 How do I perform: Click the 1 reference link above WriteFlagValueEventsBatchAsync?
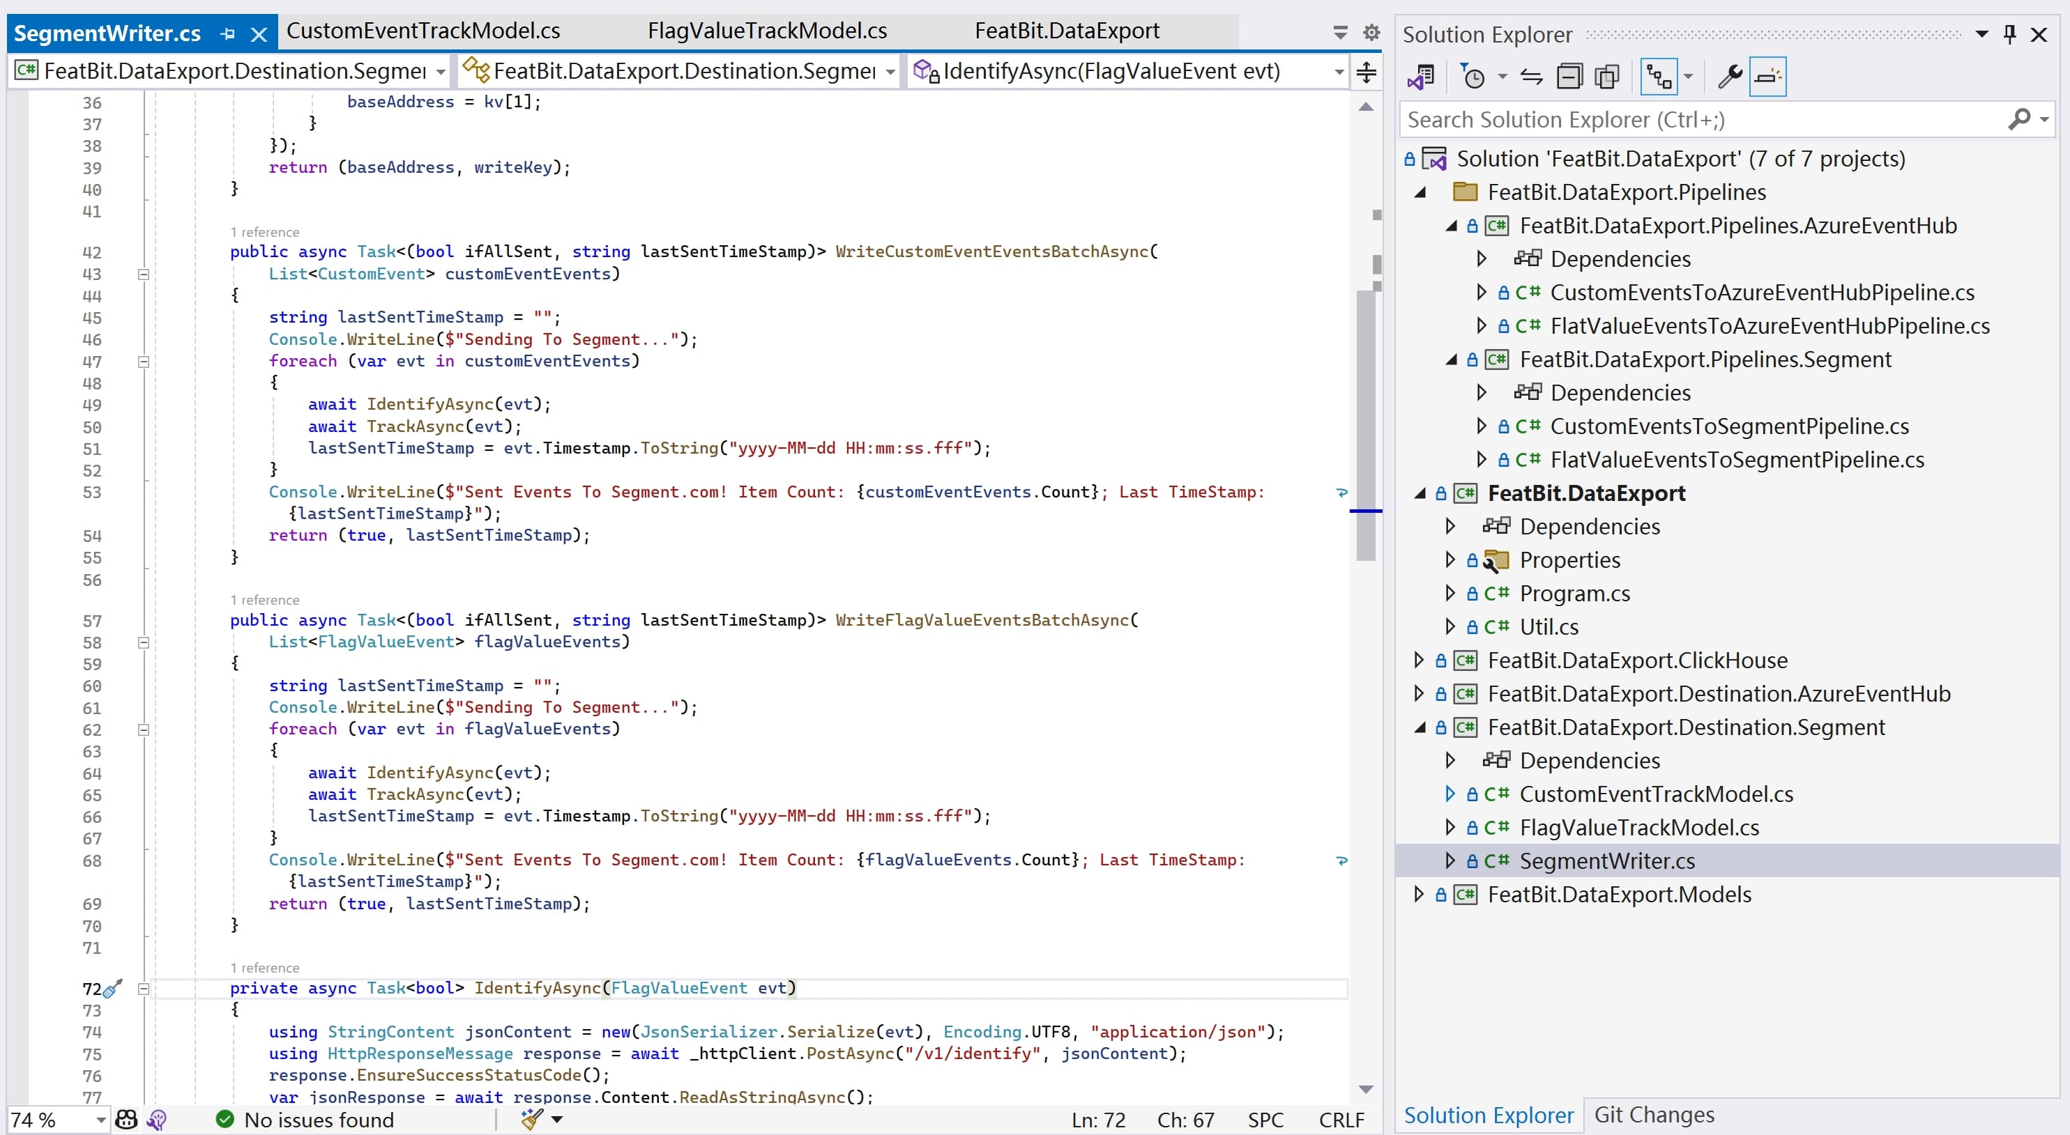(x=264, y=600)
